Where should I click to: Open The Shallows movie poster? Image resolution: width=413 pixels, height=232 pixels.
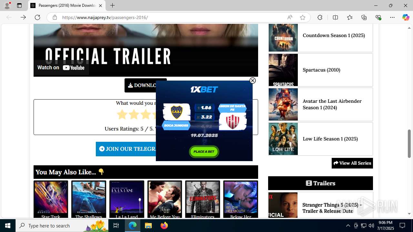click(x=89, y=197)
